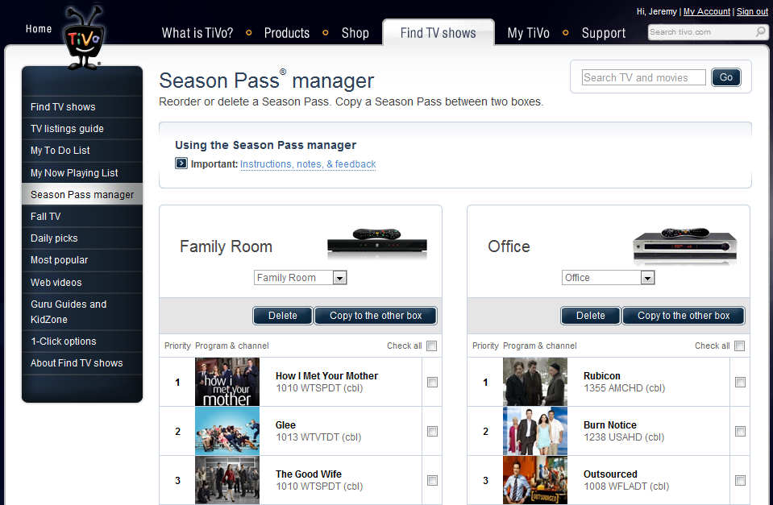Click the arrow icon beside Important
The image size is (773, 505).
pos(181,164)
